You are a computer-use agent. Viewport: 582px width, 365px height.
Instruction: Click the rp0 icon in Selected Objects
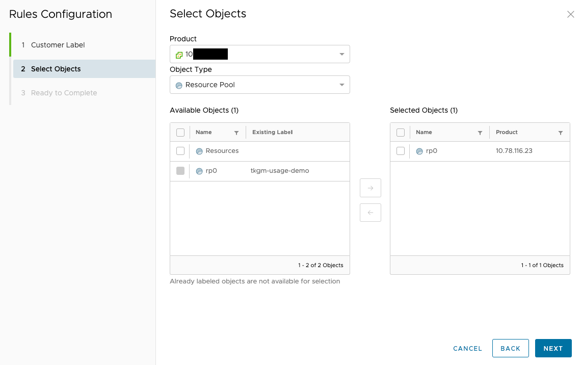(419, 151)
